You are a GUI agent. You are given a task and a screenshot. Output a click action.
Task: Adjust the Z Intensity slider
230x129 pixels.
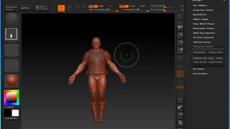135,10
